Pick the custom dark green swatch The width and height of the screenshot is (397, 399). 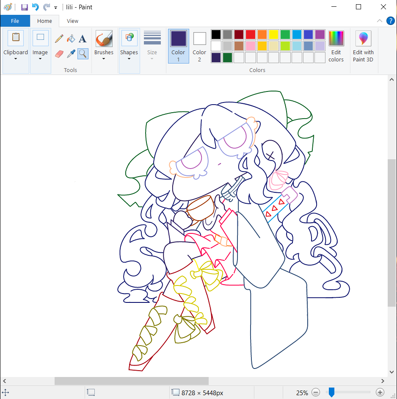[227, 58]
